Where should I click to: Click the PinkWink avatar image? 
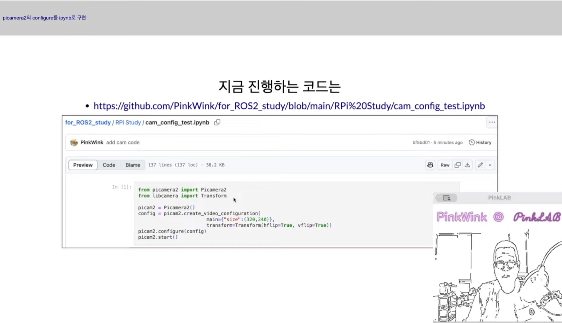tap(74, 142)
